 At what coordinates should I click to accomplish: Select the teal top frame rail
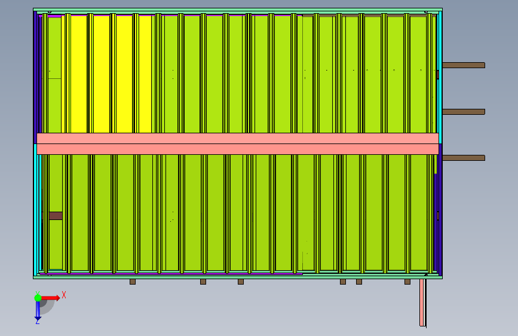point(238,10)
